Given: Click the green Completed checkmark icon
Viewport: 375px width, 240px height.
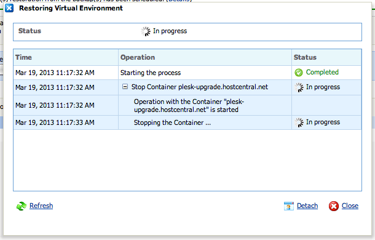Looking at the screenshot, I should [x=299, y=73].
